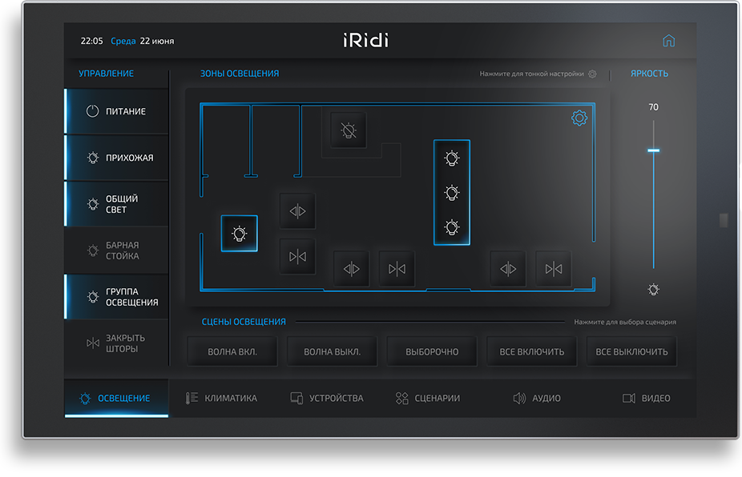Switch to the КЛИМАТИКА tab
This screenshot has width=742, height=477.
coord(221,398)
